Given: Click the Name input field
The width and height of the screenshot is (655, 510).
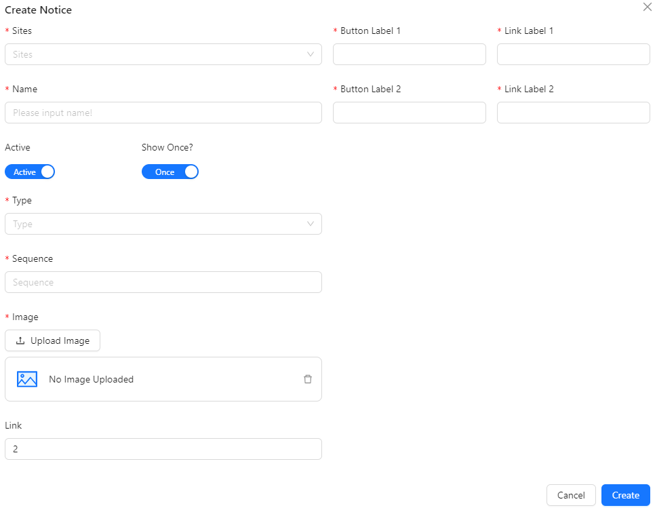Looking at the screenshot, I should (163, 113).
